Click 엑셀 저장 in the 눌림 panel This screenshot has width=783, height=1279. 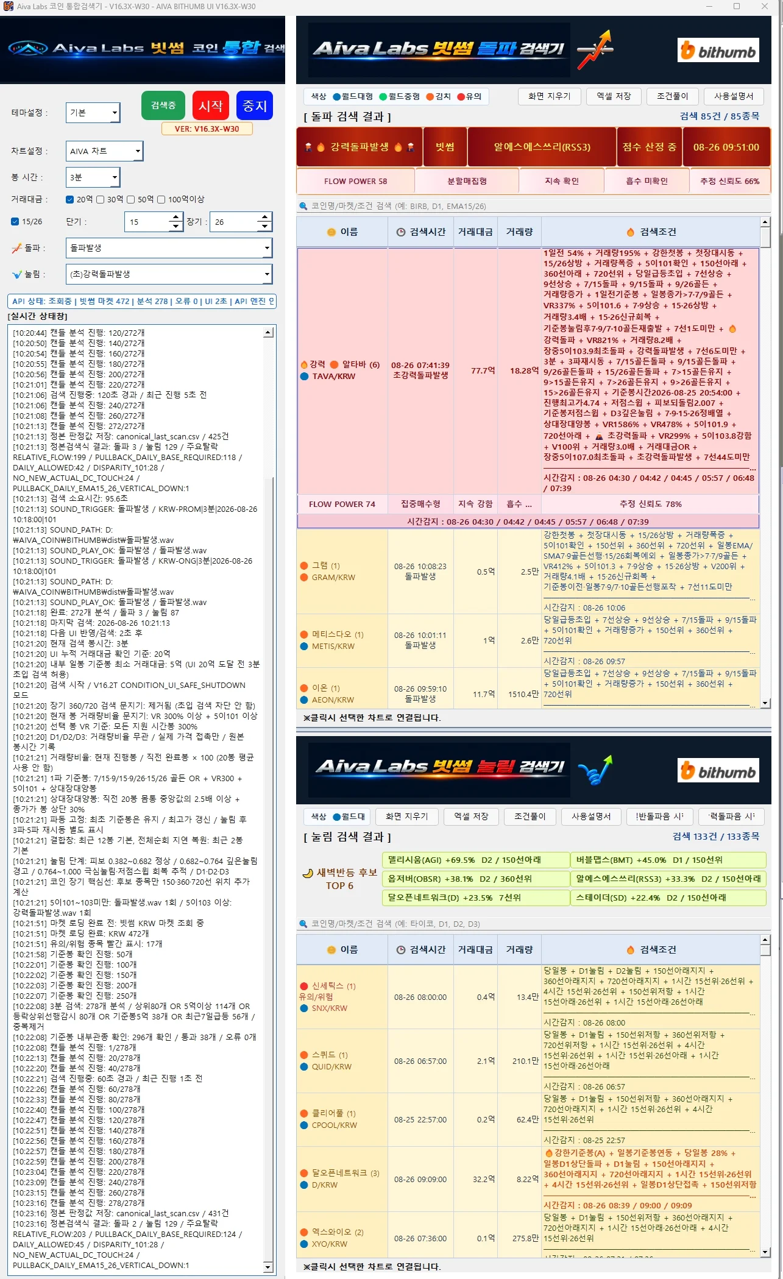tap(471, 817)
